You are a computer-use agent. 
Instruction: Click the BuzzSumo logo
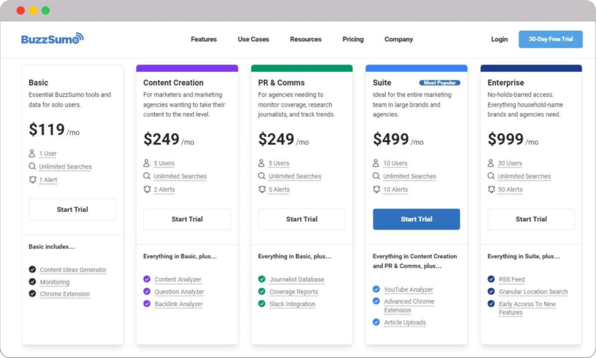[52, 39]
